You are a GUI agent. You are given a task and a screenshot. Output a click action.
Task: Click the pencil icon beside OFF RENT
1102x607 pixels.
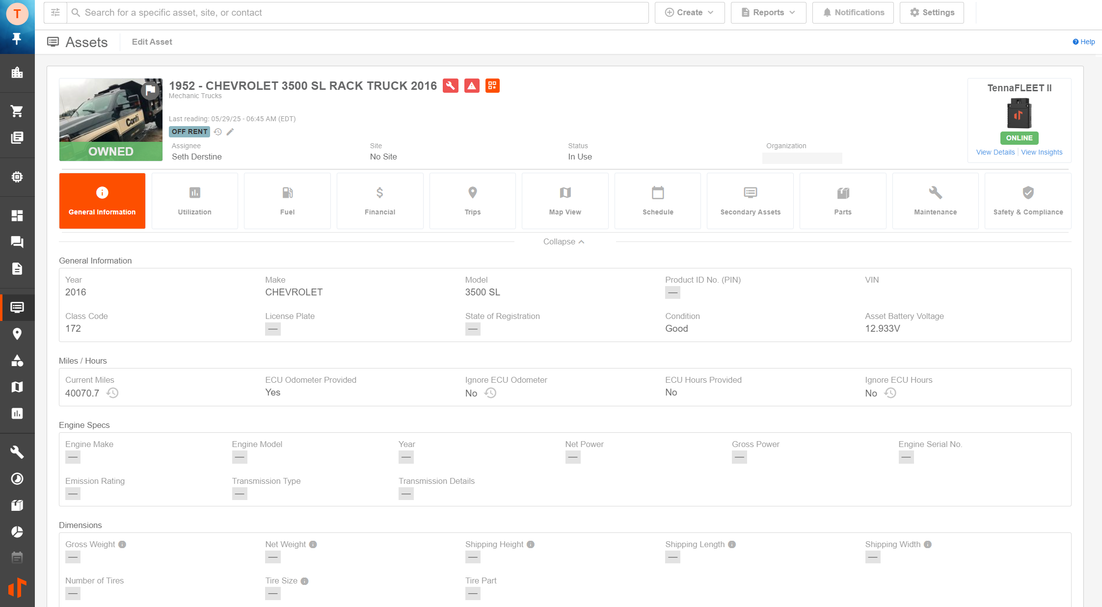point(230,132)
